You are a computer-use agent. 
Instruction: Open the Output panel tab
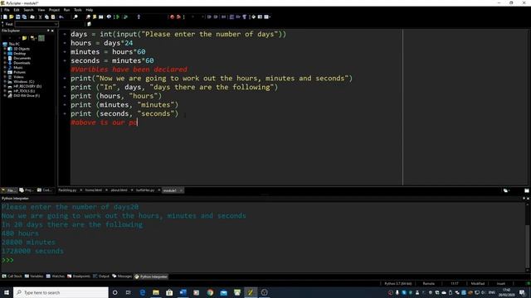point(101,276)
